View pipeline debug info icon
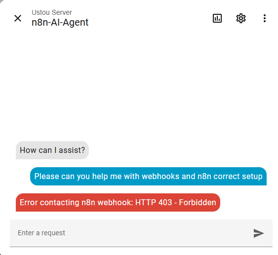This screenshot has height=255, width=278. [217, 18]
